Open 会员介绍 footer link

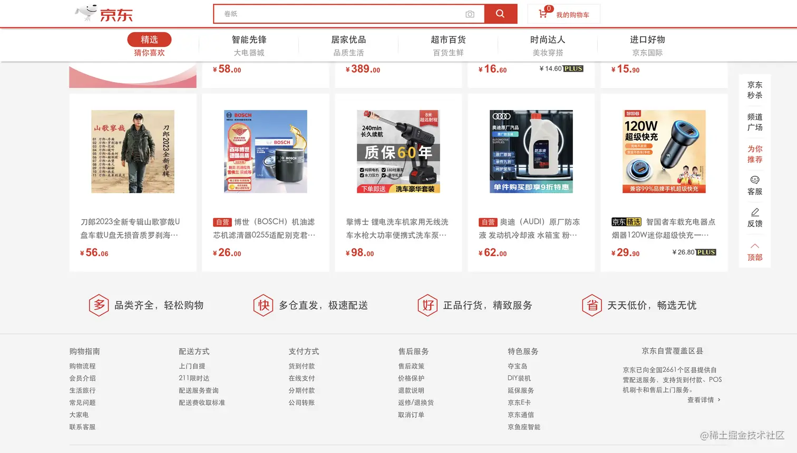point(82,378)
